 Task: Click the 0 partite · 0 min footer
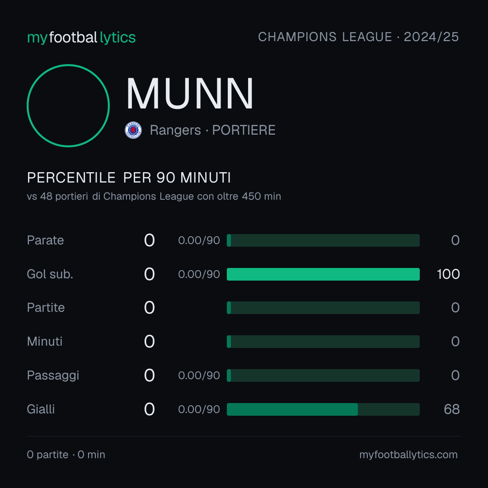[66, 455]
